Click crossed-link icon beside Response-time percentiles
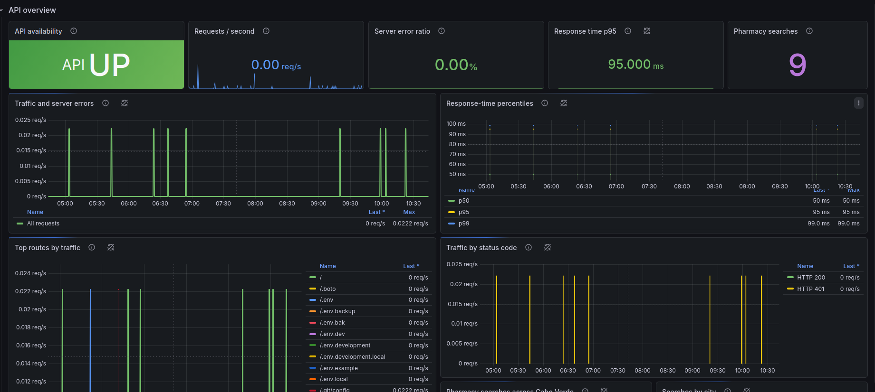This screenshot has width=875, height=392. tap(564, 103)
